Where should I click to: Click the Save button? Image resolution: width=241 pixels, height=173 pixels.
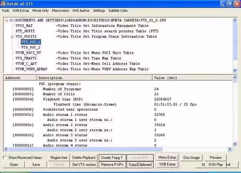tap(36, 165)
